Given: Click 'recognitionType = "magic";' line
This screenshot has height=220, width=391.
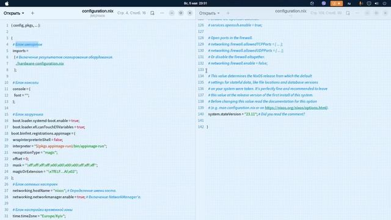Looking at the screenshot, I should tap(35, 152).
